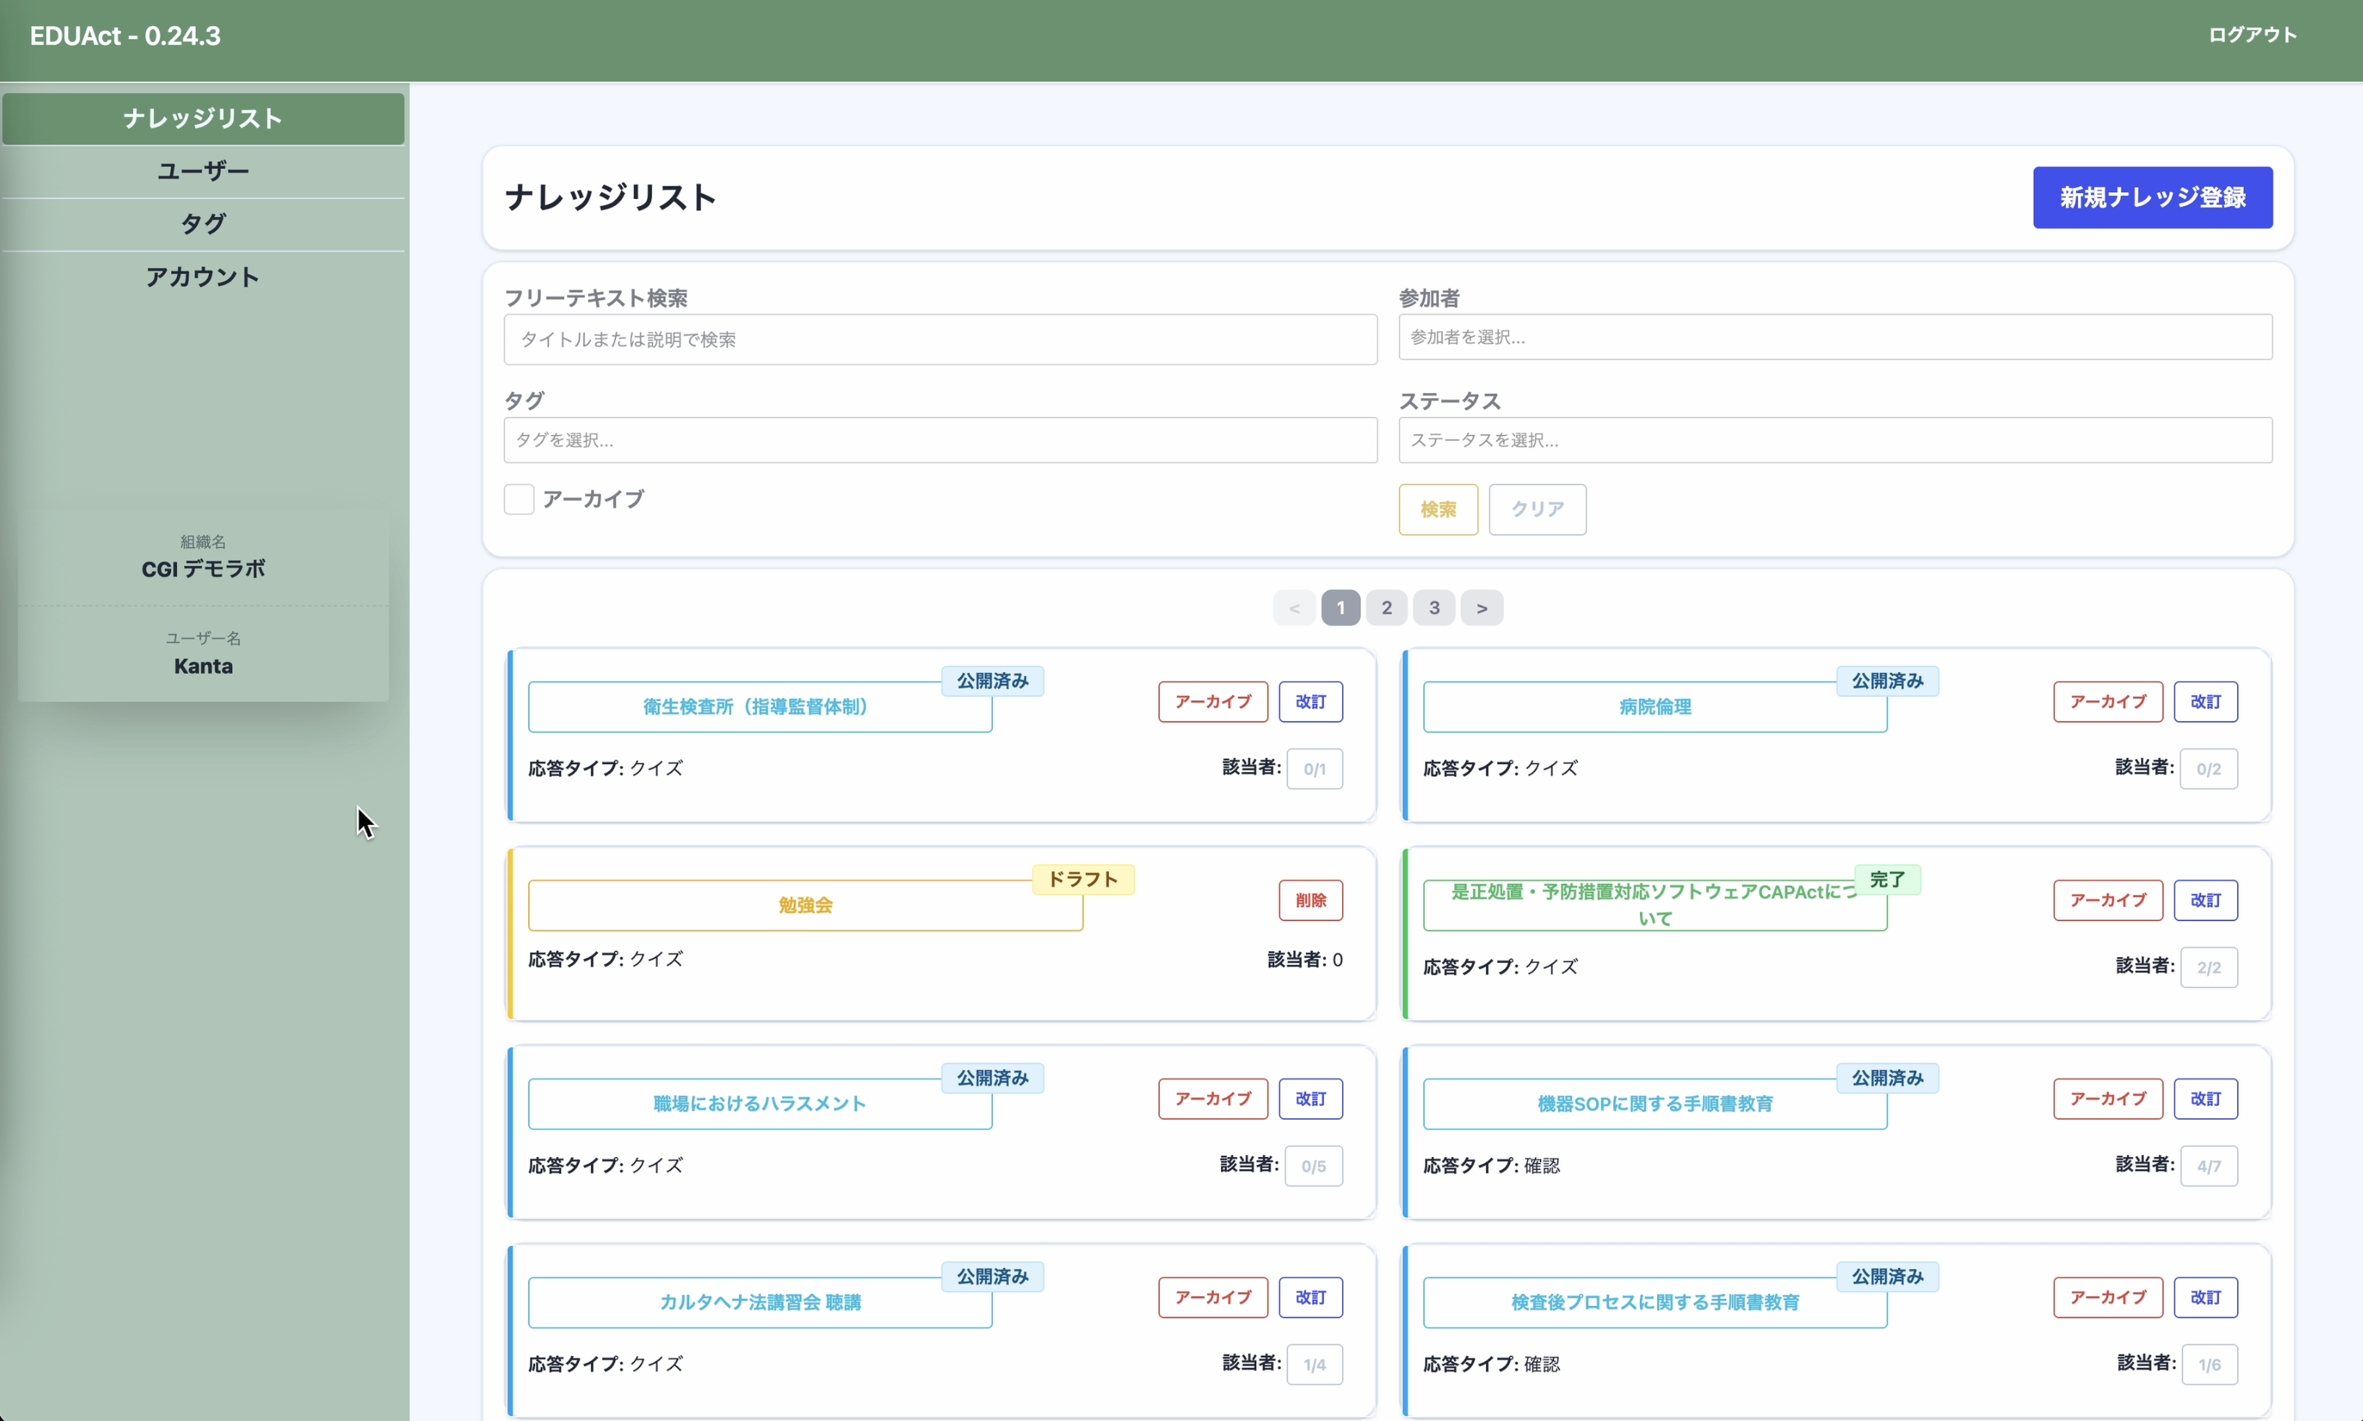The image size is (2363, 1421).
Task: Open the 参加者 select dropdown
Action: tap(1834, 337)
